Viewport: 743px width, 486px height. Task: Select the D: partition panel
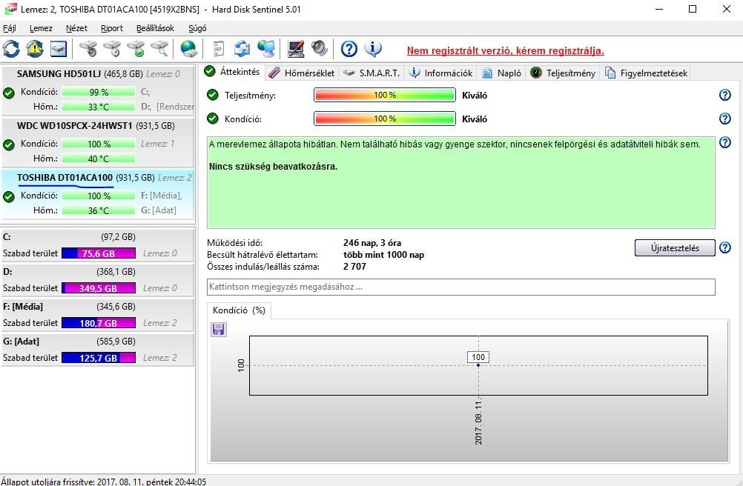tap(98, 280)
